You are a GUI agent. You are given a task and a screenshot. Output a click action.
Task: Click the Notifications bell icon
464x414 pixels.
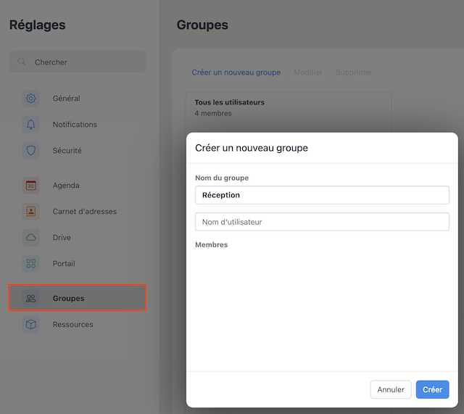[30, 124]
